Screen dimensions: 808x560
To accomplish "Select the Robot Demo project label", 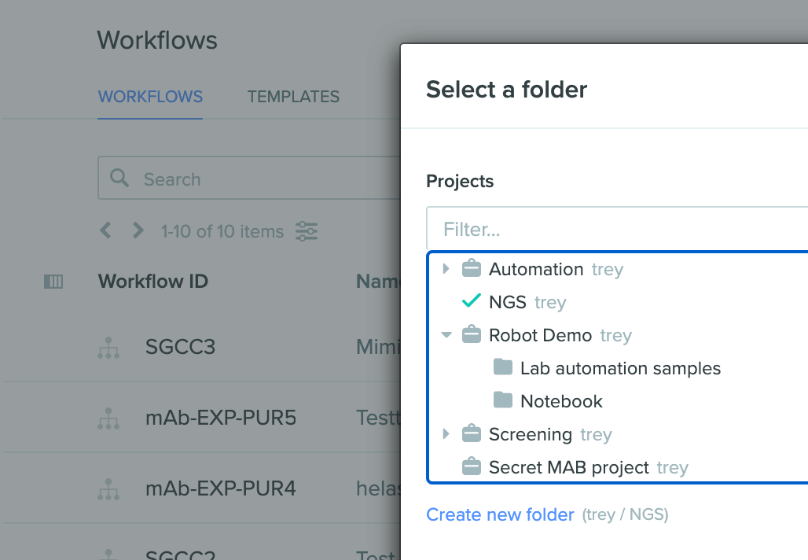I will coord(540,335).
